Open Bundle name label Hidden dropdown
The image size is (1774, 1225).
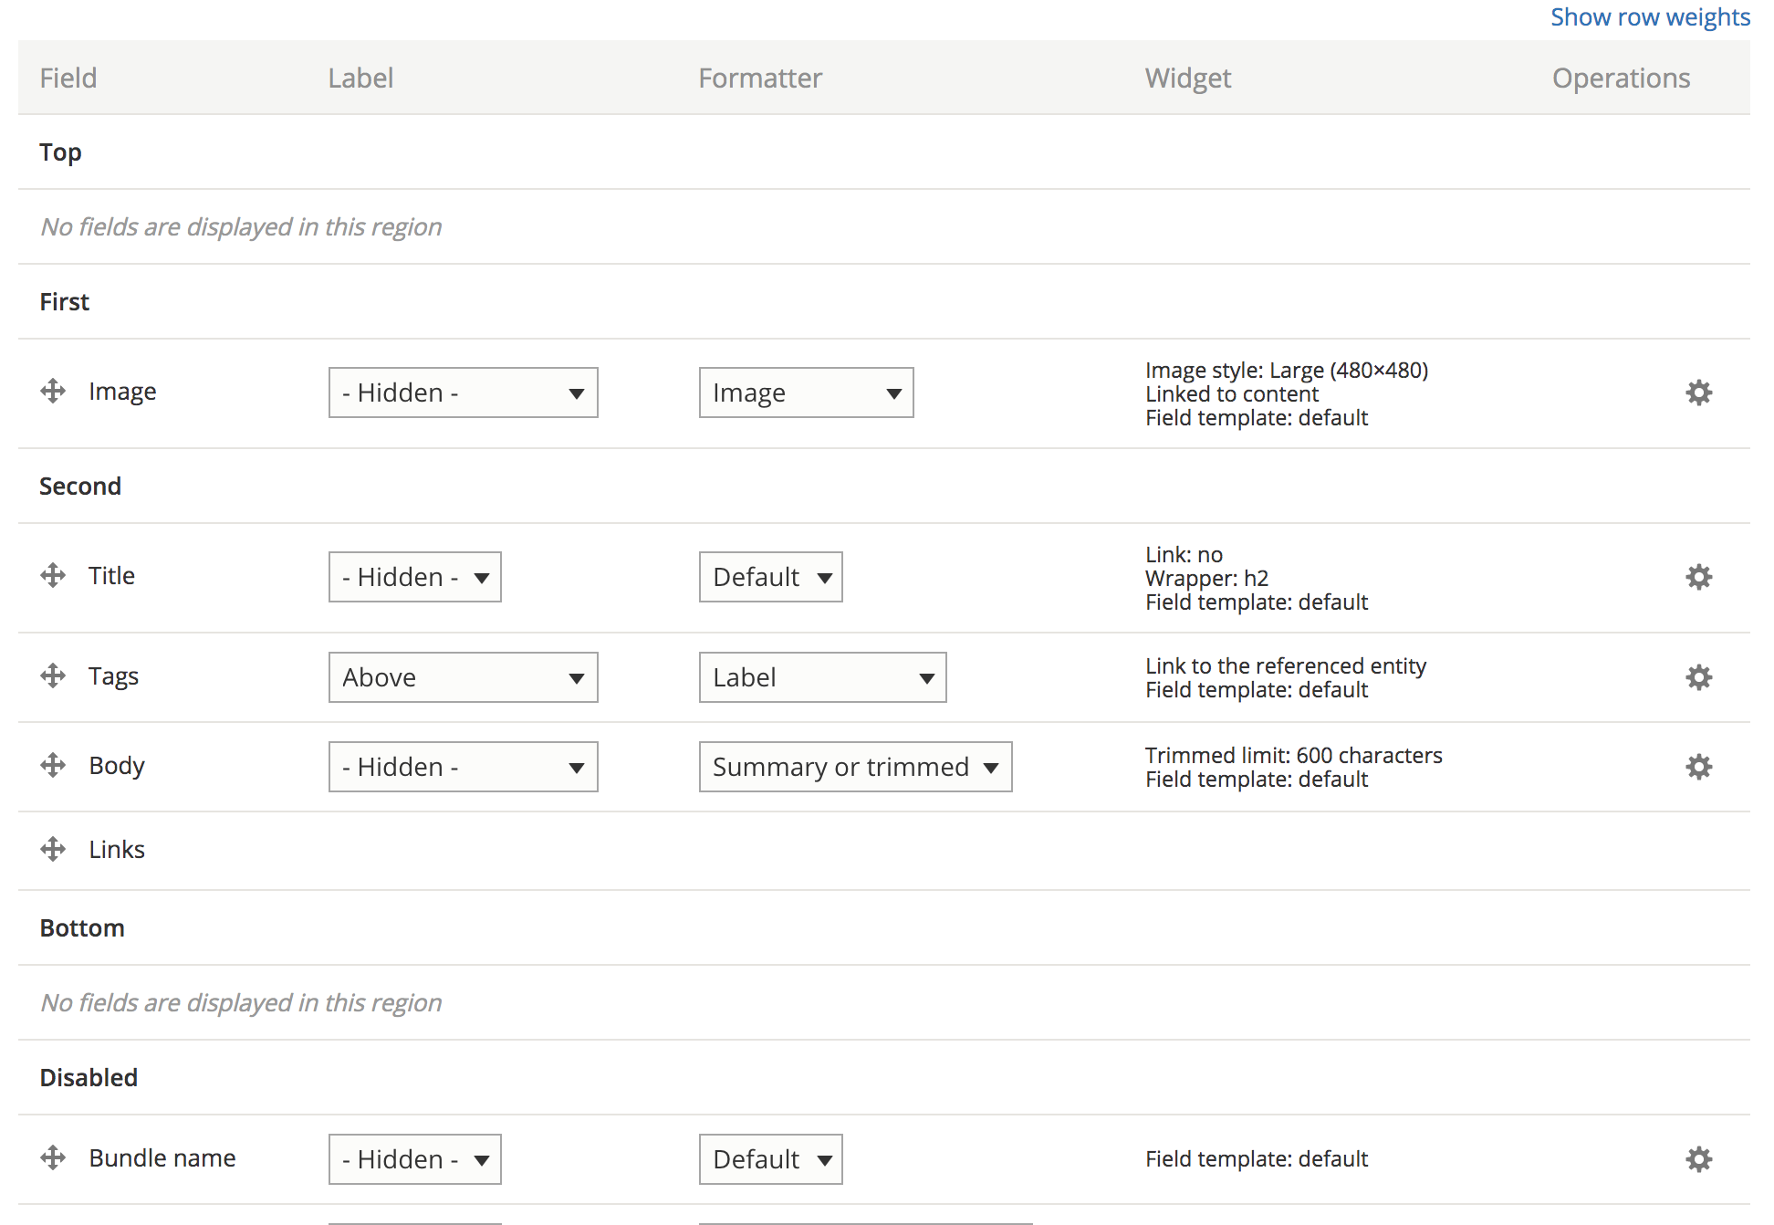[x=414, y=1160]
